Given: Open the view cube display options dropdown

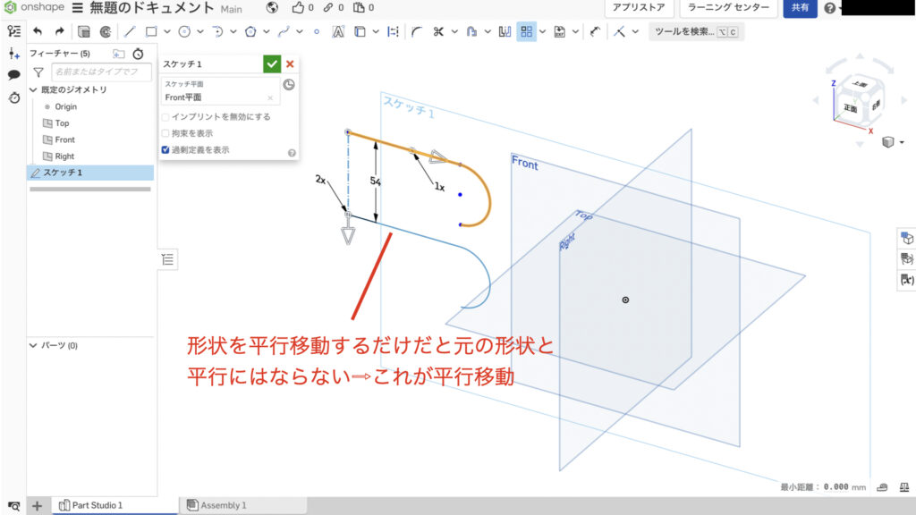Looking at the screenshot, I should pyautogui.click(x=902, y=142).
